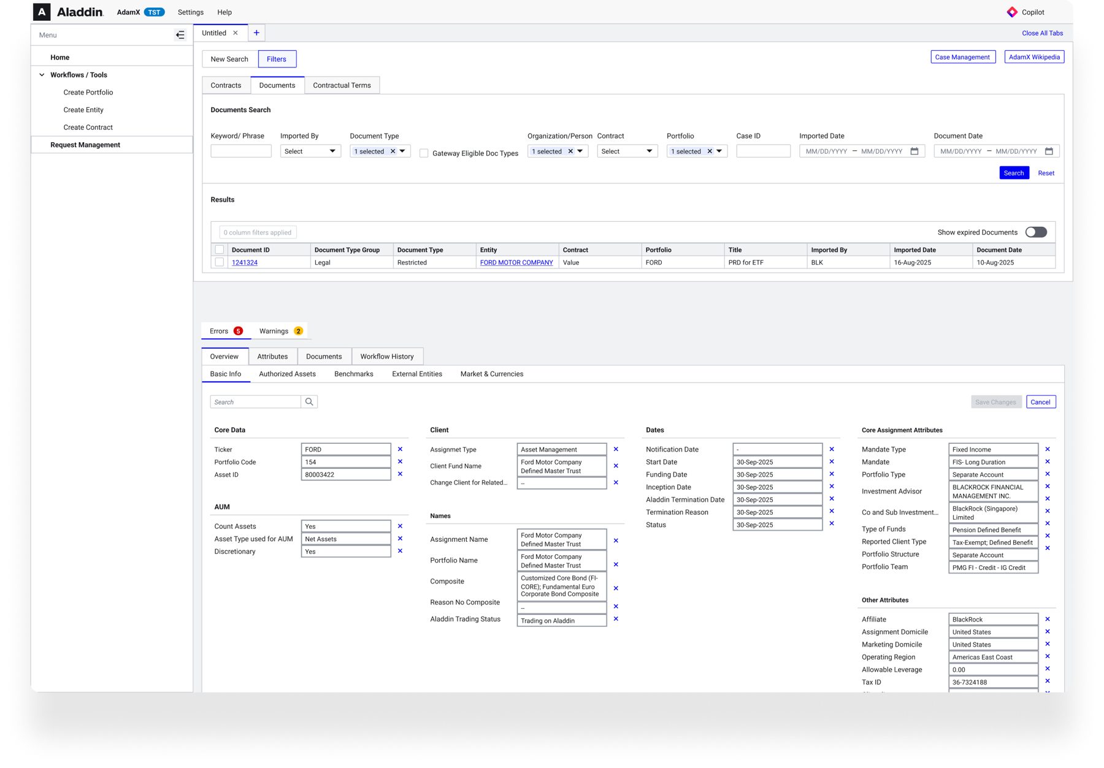Open document ID 1241324 link
This screenshot has height=768, width=1104.
245,262
